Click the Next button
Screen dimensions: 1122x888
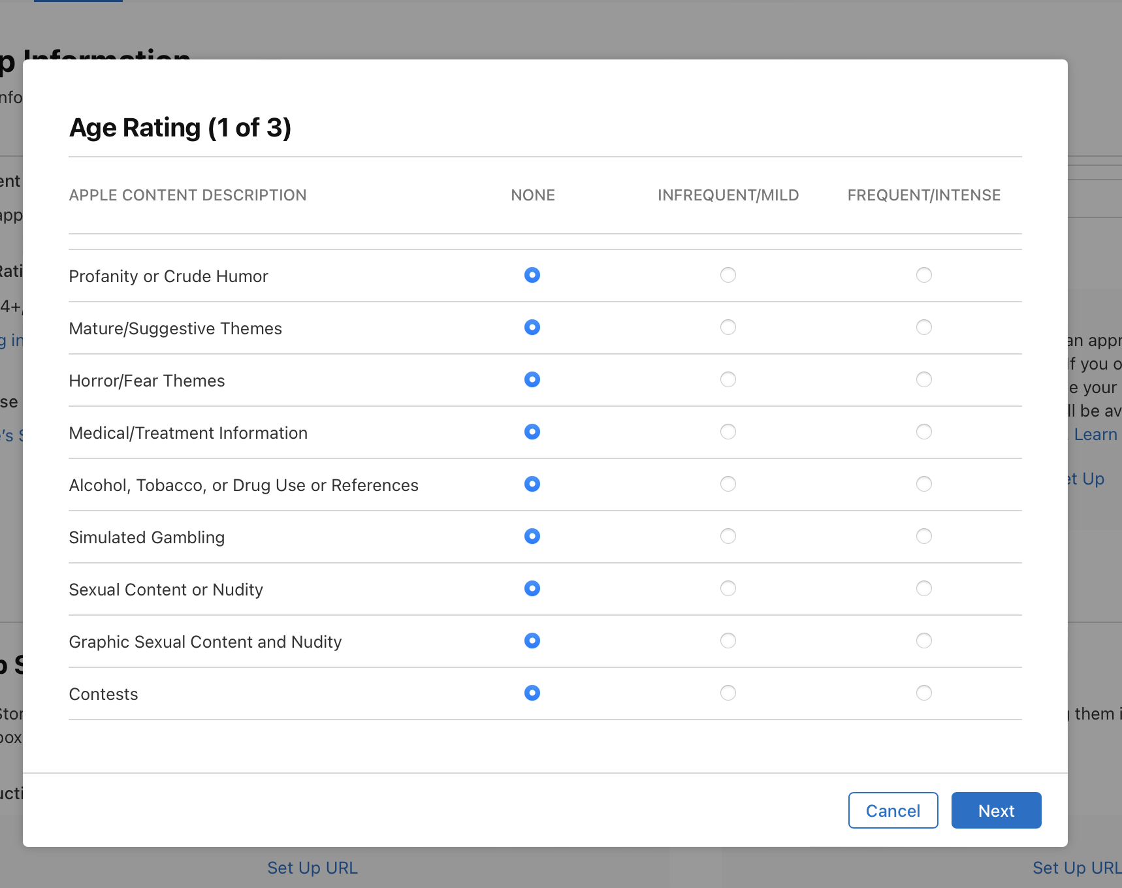pyautogui.click(x=996, y=810)
